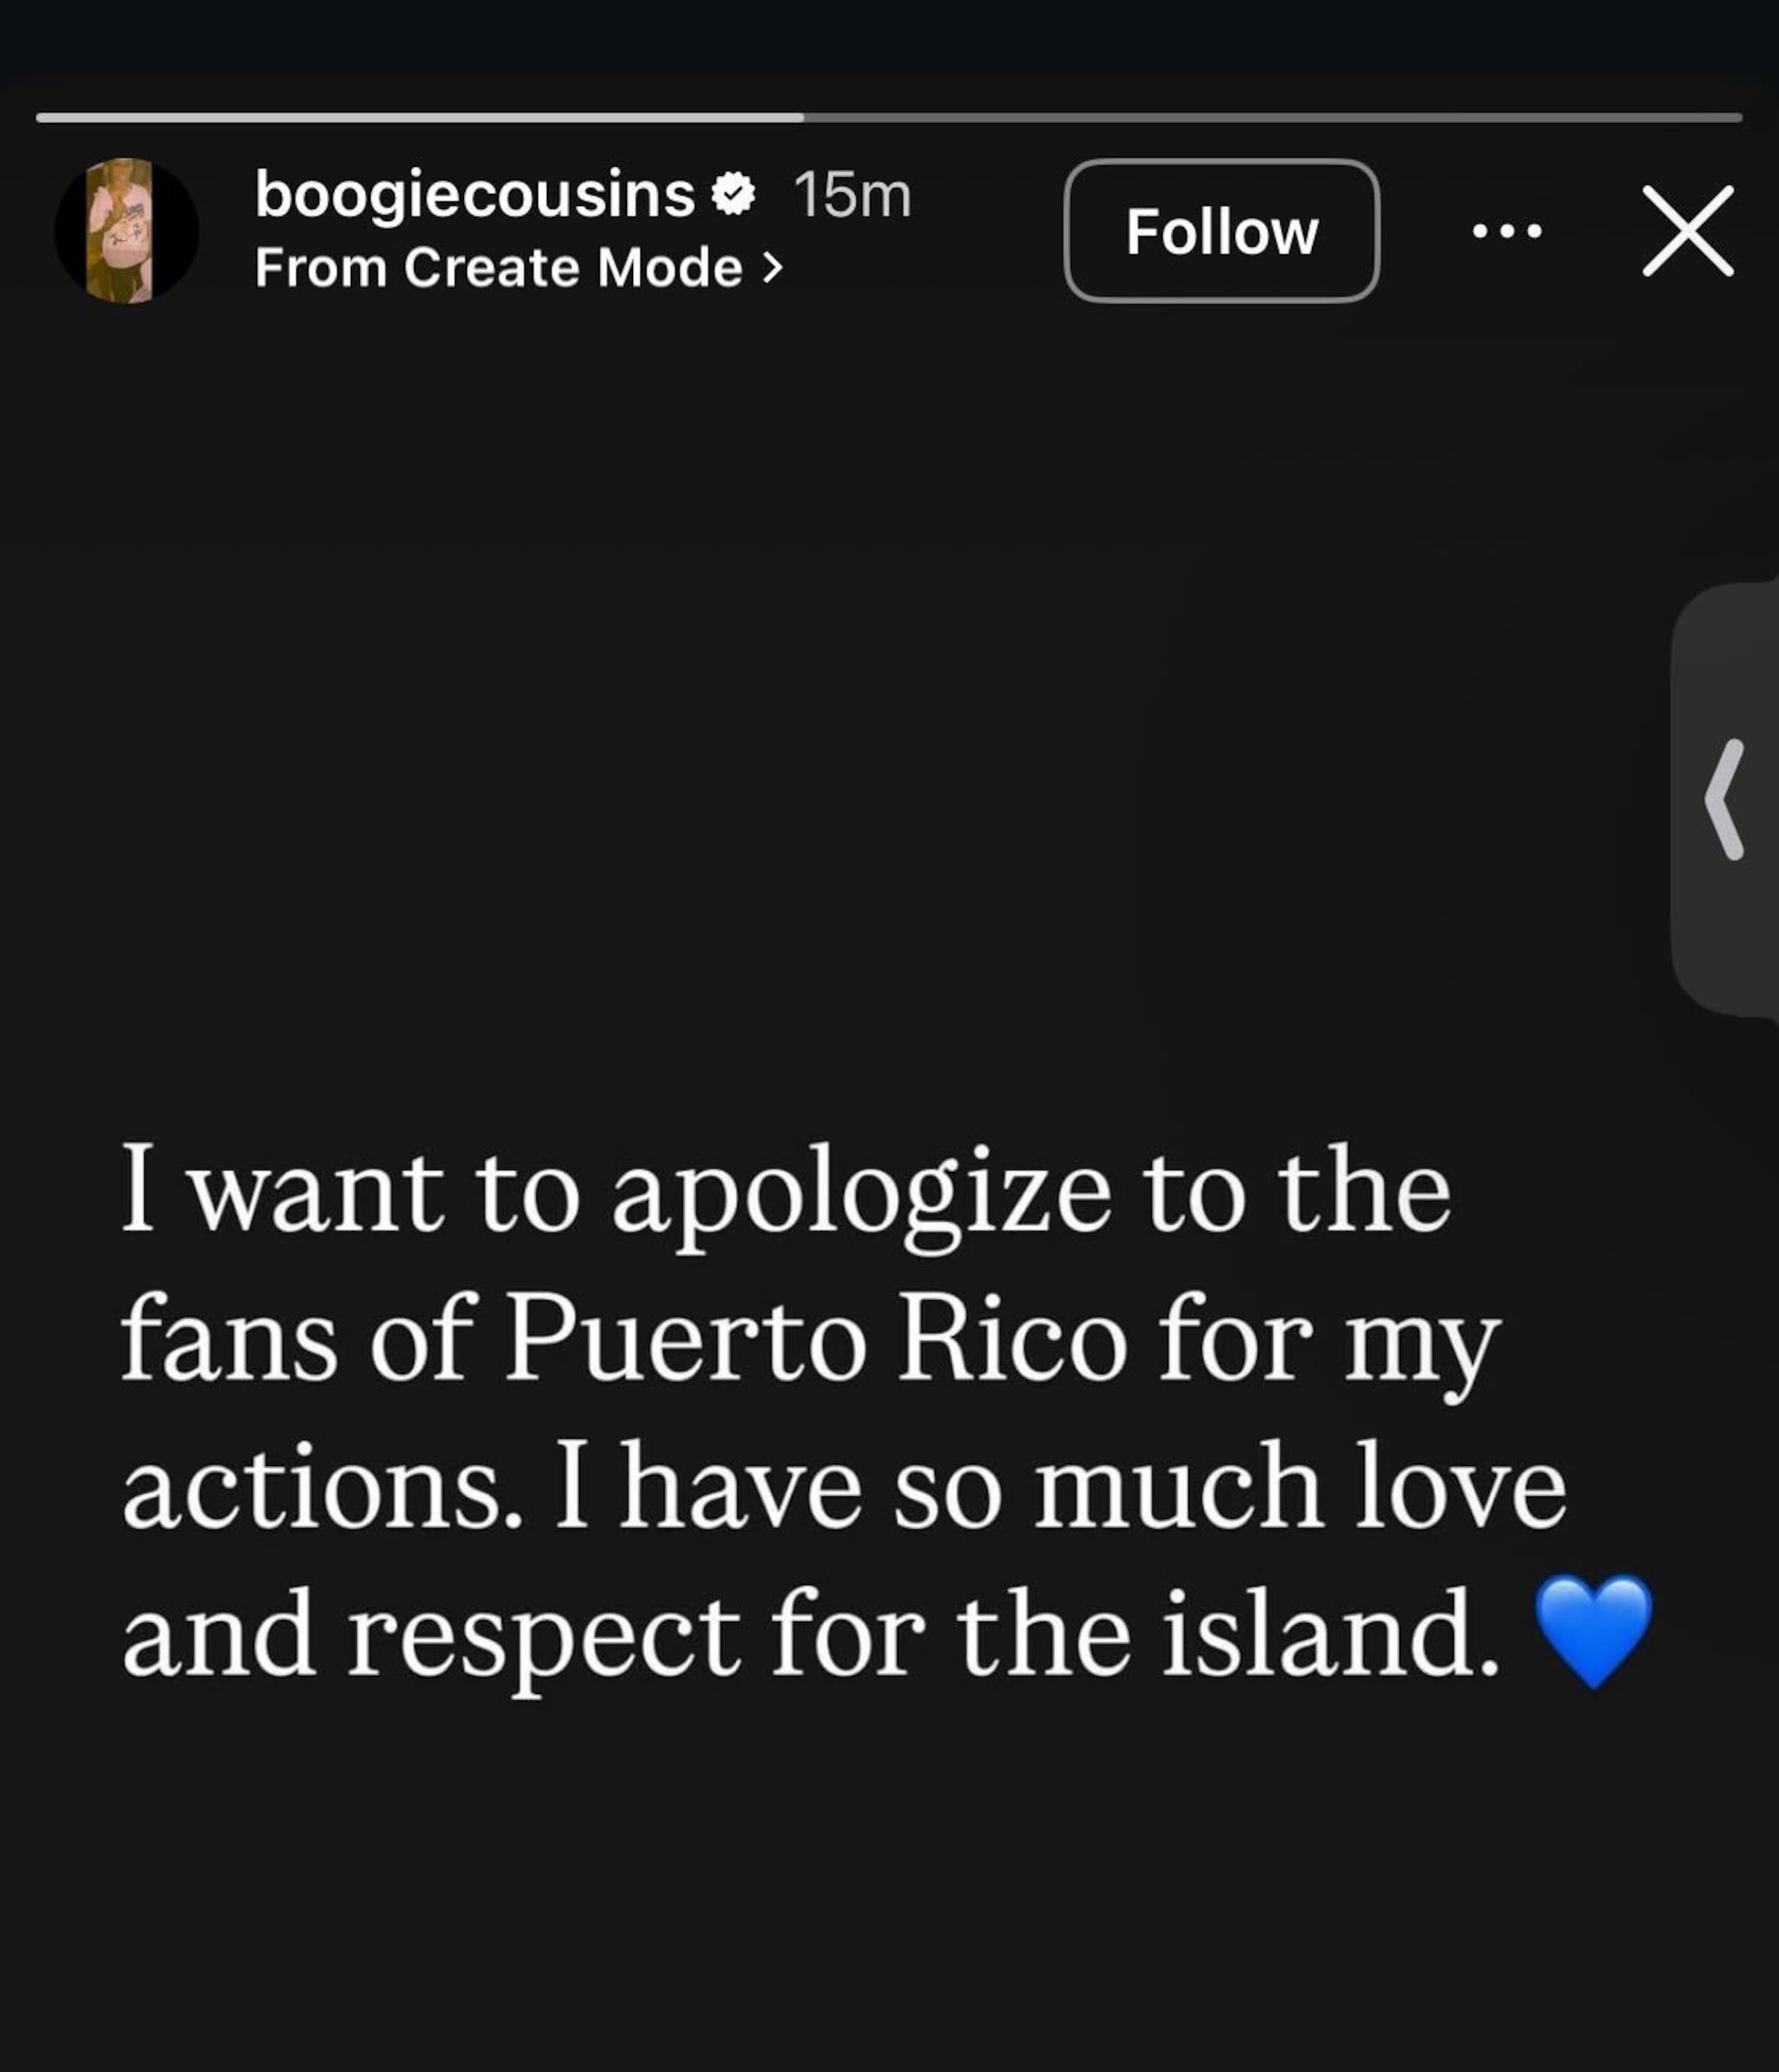Click the unfilled part of story progress bar
The height and width of the screenshot is (2072, 1779).
[1270, 118]
